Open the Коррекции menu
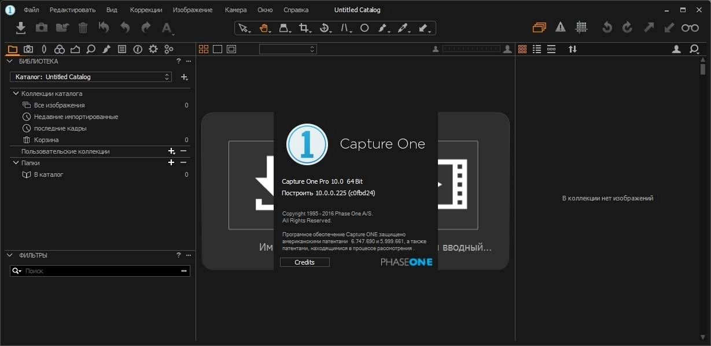 click(x=146, y=10)
